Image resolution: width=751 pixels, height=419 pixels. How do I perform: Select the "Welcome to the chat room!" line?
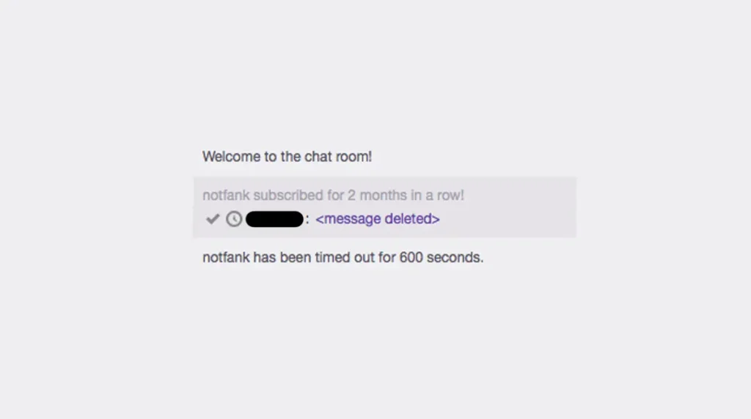click(x=287, y=157)
